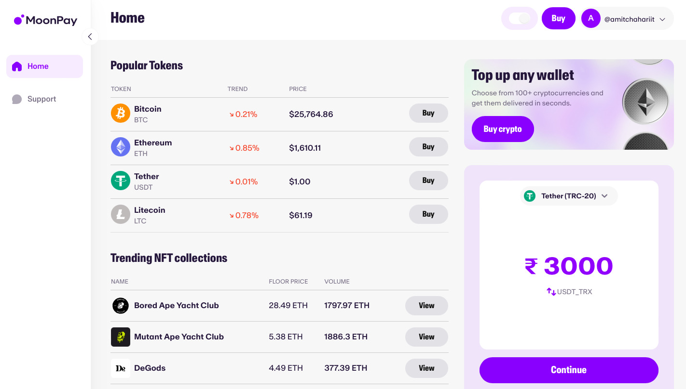686x389 pixels.
Task: Click the Litecoin coin icon
Action: pos(120,214)
